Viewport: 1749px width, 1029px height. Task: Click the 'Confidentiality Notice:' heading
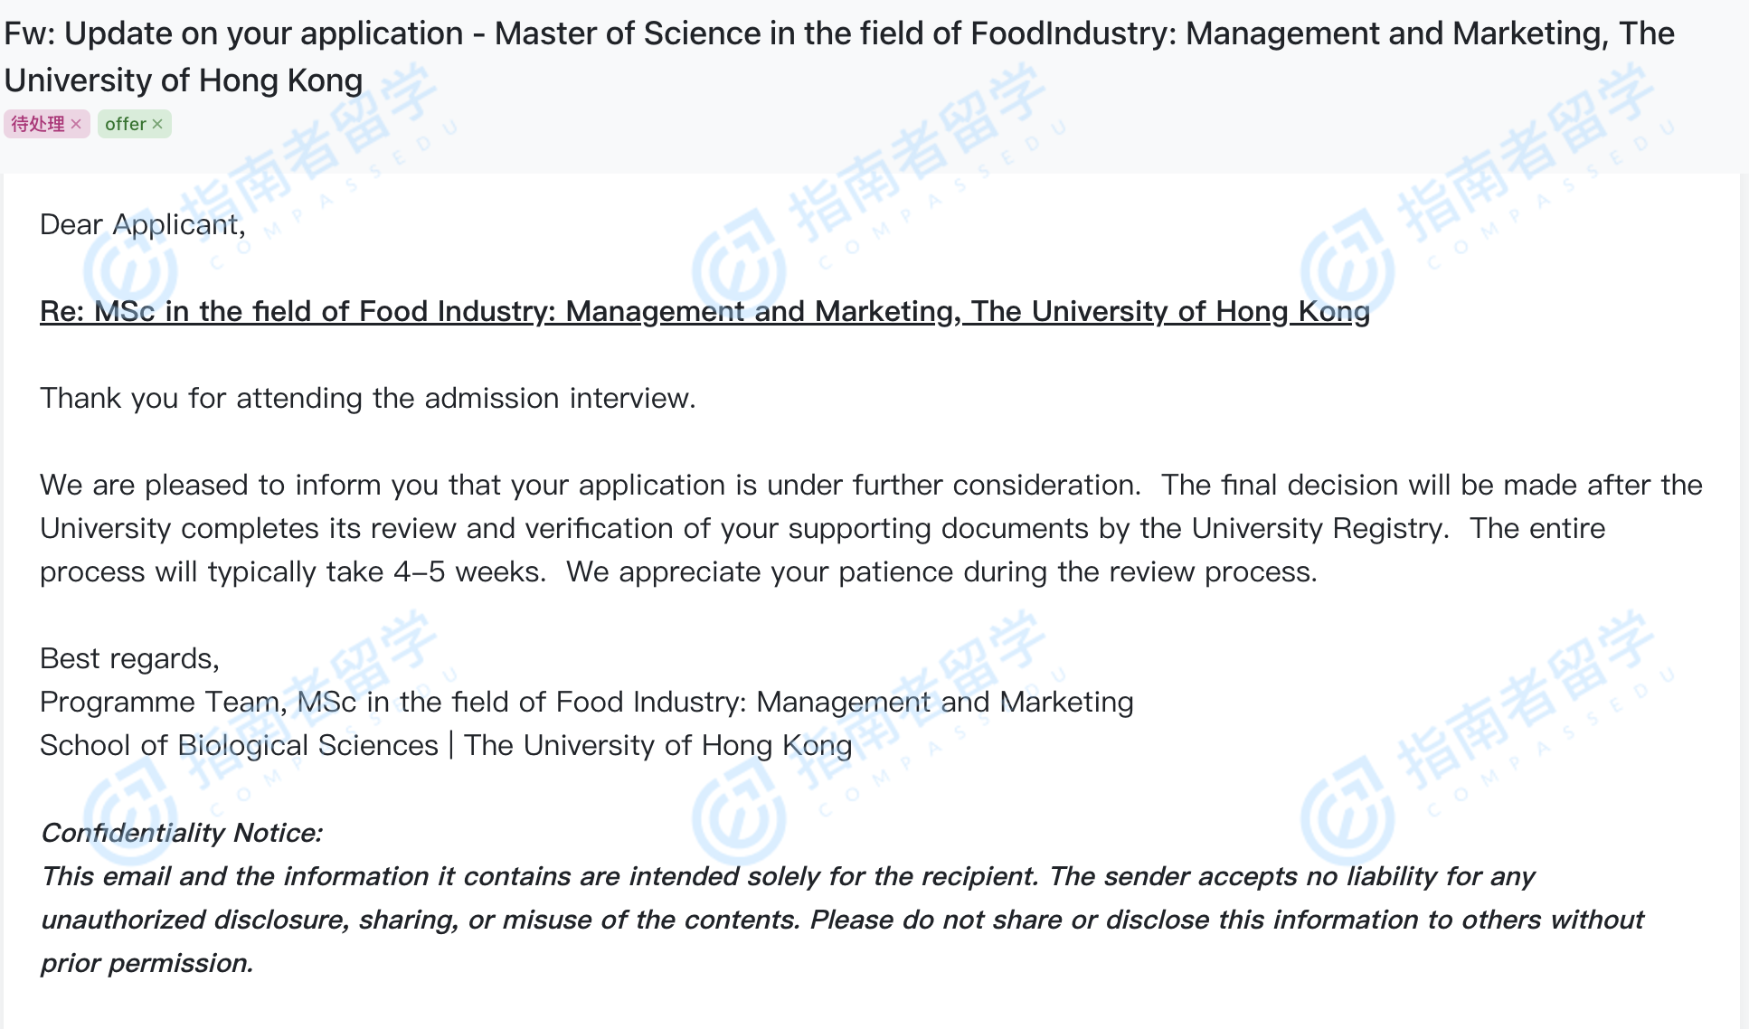point(181,832)
